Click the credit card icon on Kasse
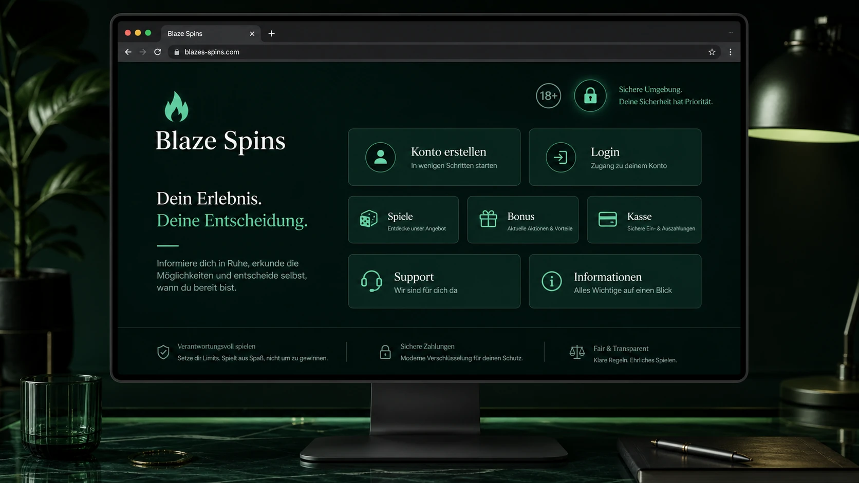 click(608, 219)
